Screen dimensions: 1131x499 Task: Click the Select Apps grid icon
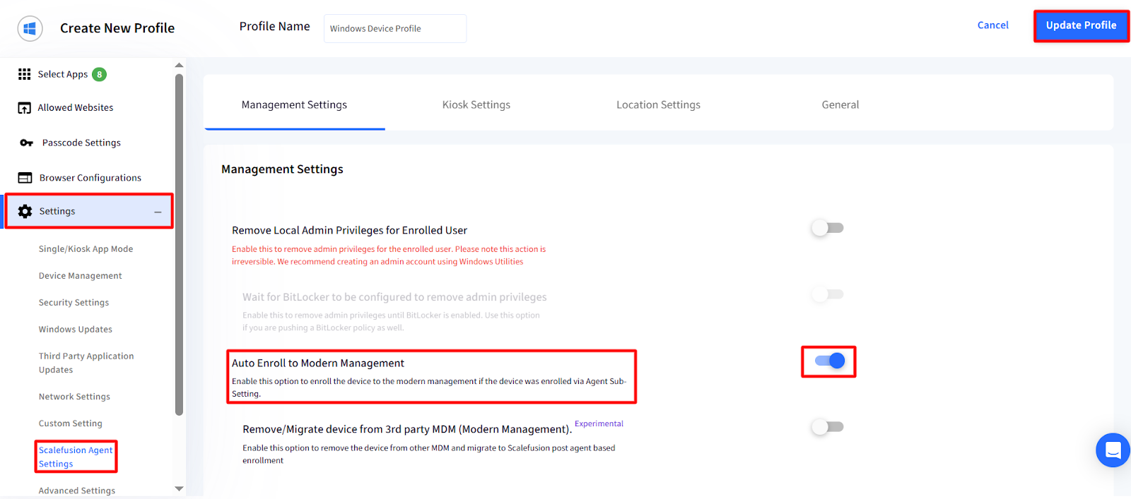click(25, 74)
